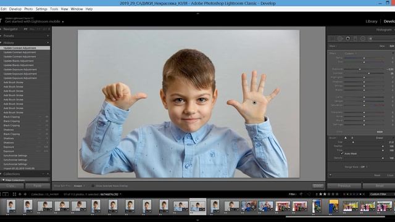Toggle the Auto Mask checkbox

[x=342, y=154]
